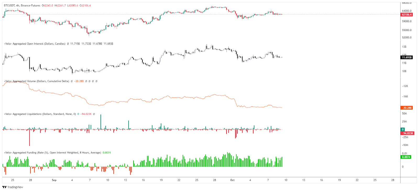The width and height of the screenshot is (419, 191).
Task: Click the orange -20.28B axis label
Action: pos(407,108)
